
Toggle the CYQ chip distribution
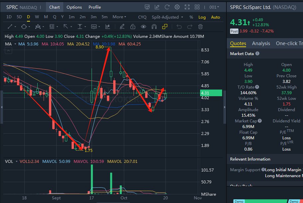click(142, 17)
